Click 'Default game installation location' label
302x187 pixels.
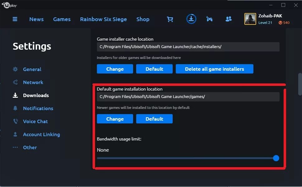130,89
